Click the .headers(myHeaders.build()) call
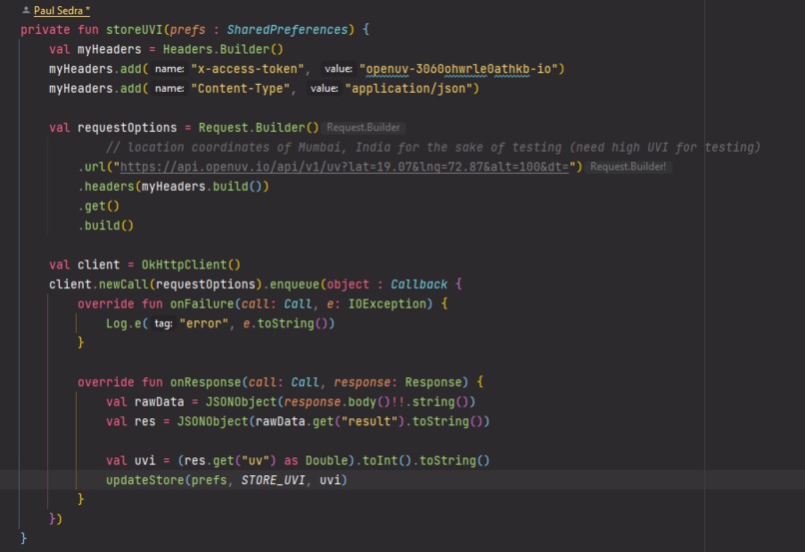Screen dimensions: 805x552 tap(174, 187)
